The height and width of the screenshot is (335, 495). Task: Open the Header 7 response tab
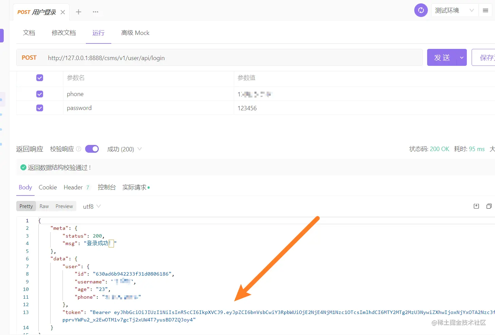[x=76, y=187]
